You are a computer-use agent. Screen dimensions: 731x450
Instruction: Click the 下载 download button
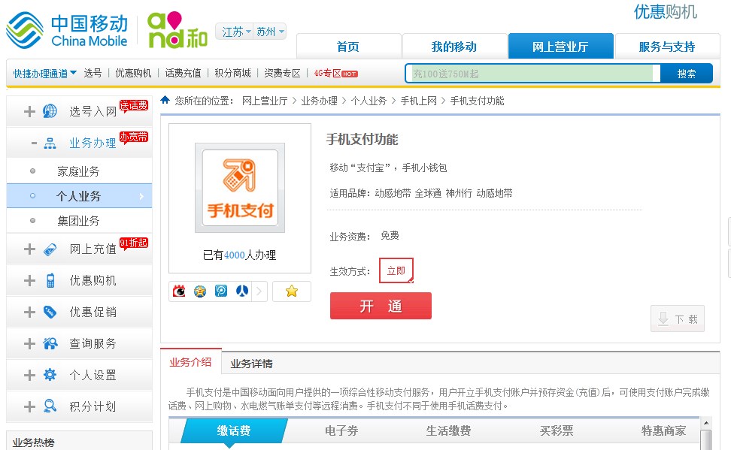click(x=678, y=319)
